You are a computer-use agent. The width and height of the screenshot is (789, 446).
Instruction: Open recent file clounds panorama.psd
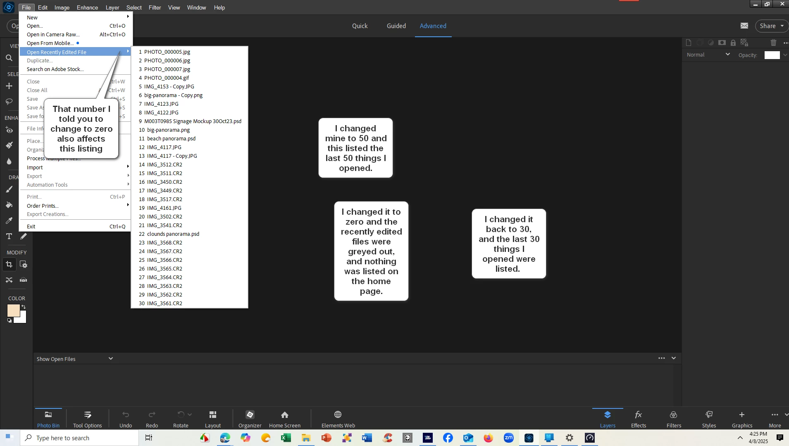coord(189,234)
